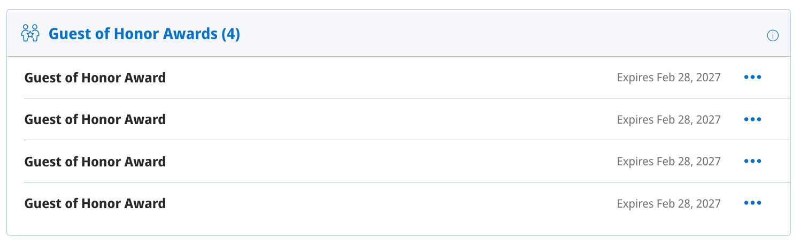
Task: Open the second award's three-dot menu
Action: click(752, 119)
